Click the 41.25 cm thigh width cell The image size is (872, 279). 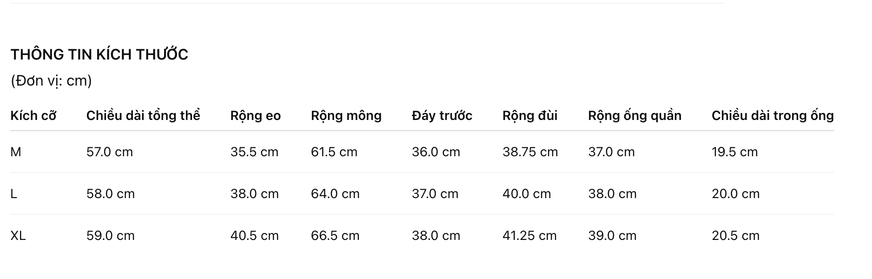pos(529,236)
